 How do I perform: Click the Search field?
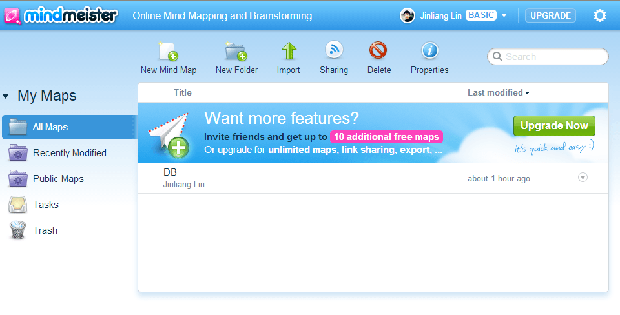point(548,57)
